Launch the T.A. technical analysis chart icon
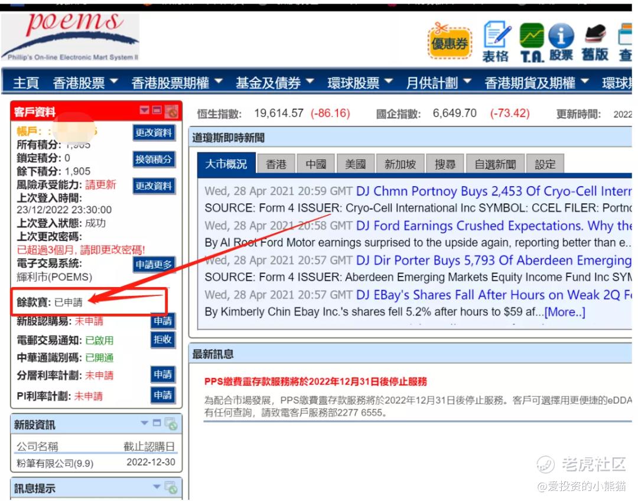Viewport: 638px width, 501px height. tap(532, 43)
